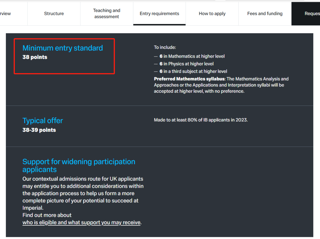
Task: Click the To include label
Action: [x=165, y=47]
